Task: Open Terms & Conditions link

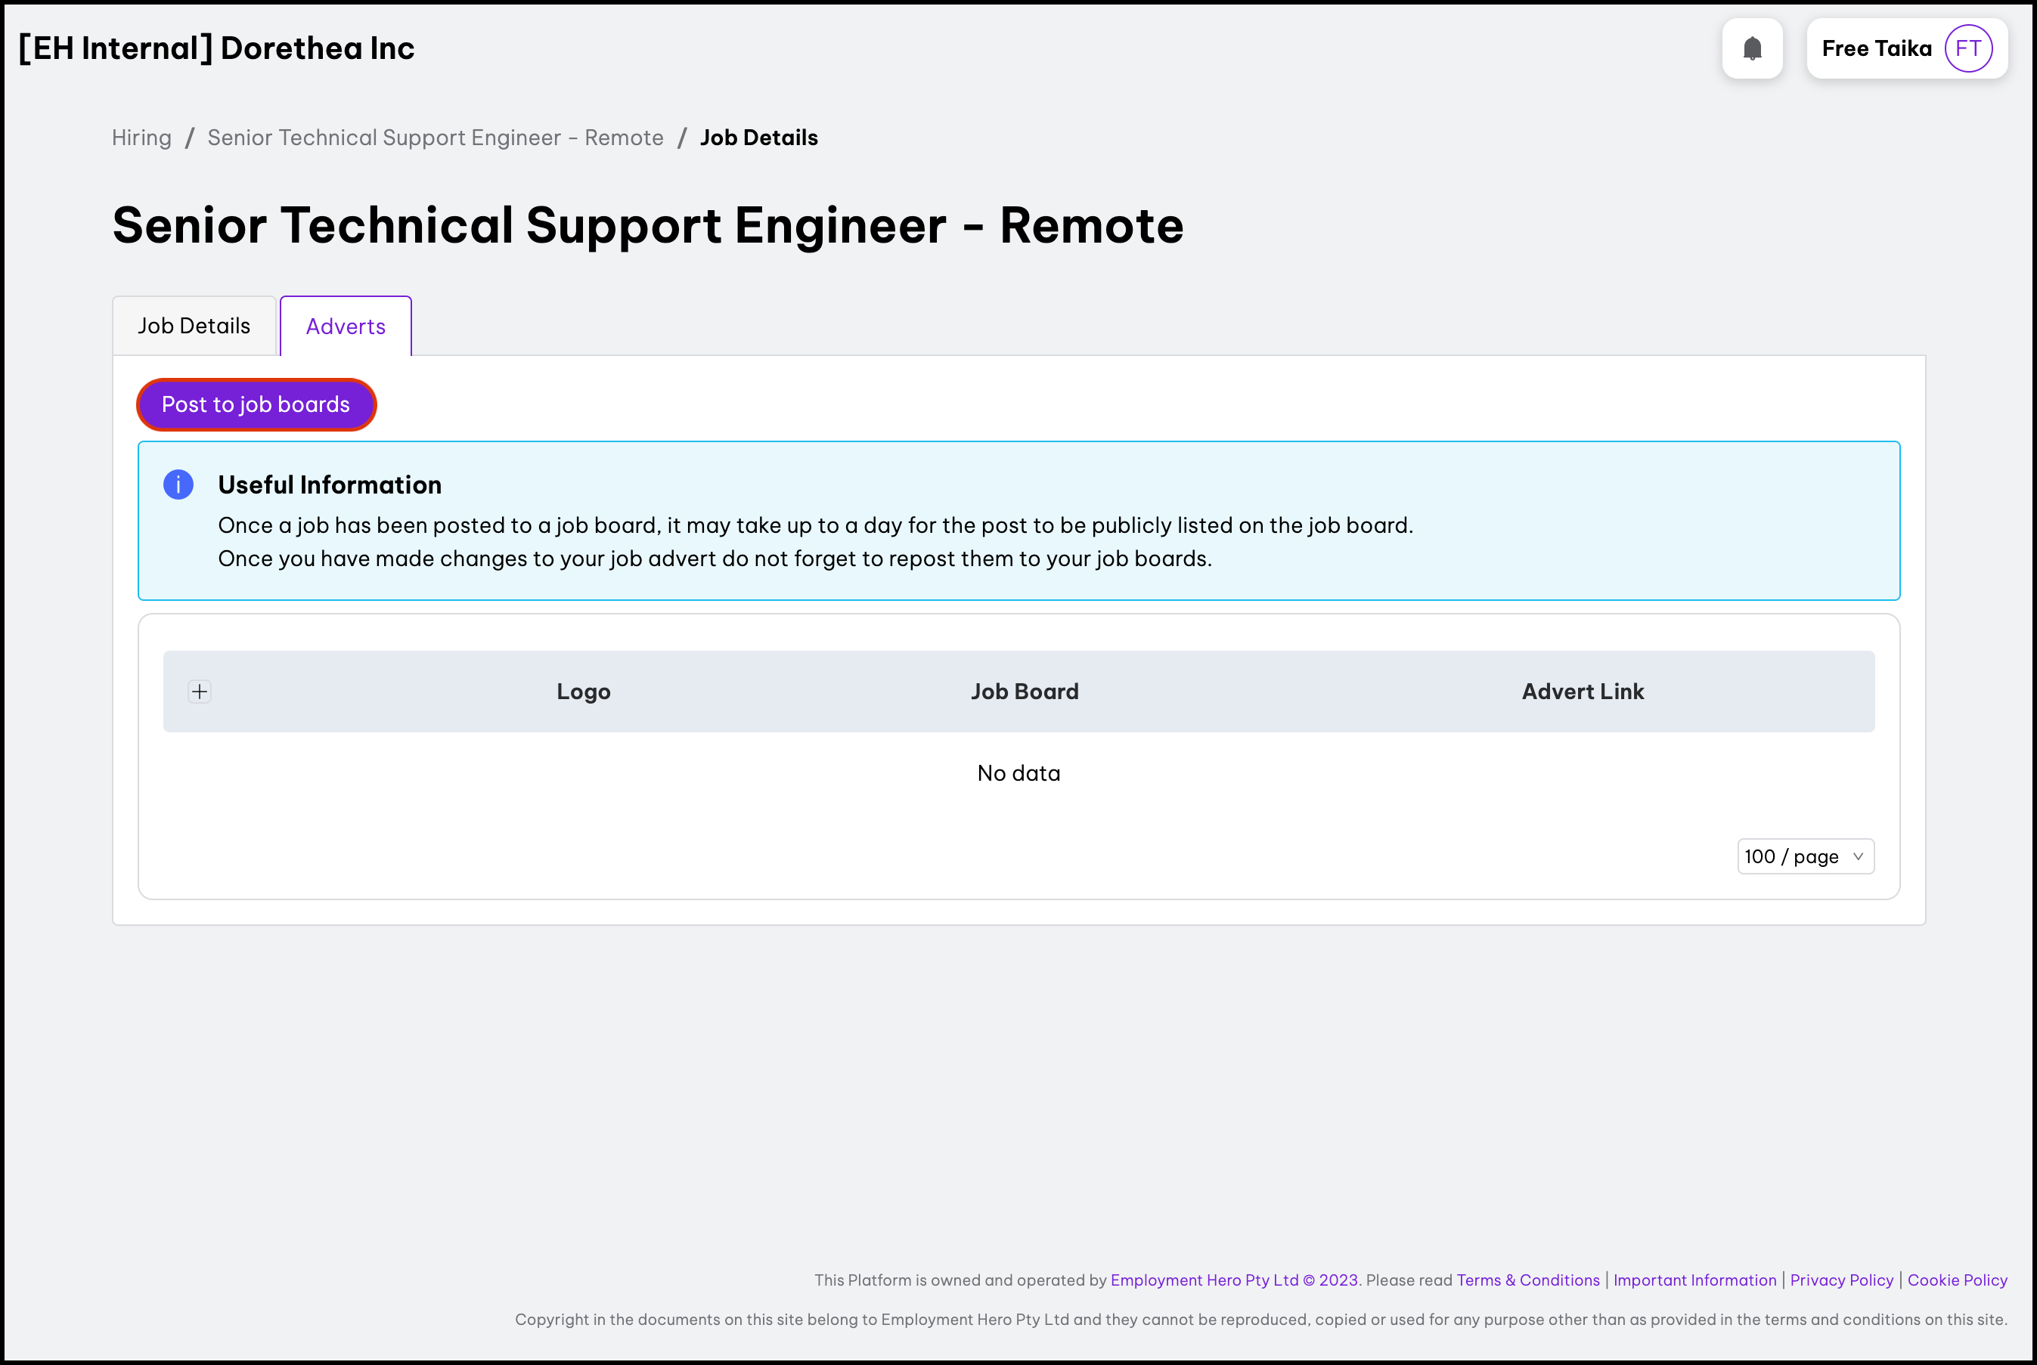Action: click(x=1527, y=1280)
